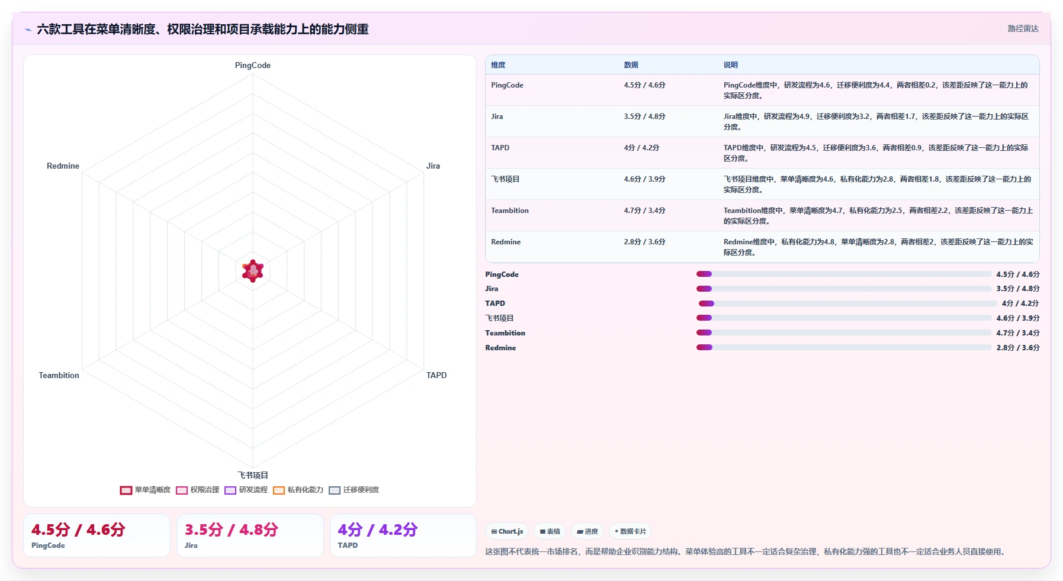Click the Redmine description cell in table
Image resolution: width=1063 pixels, height=581 pixels.
[878, 247]
